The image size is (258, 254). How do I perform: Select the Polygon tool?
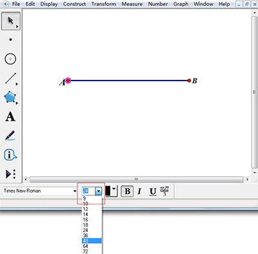10,97
